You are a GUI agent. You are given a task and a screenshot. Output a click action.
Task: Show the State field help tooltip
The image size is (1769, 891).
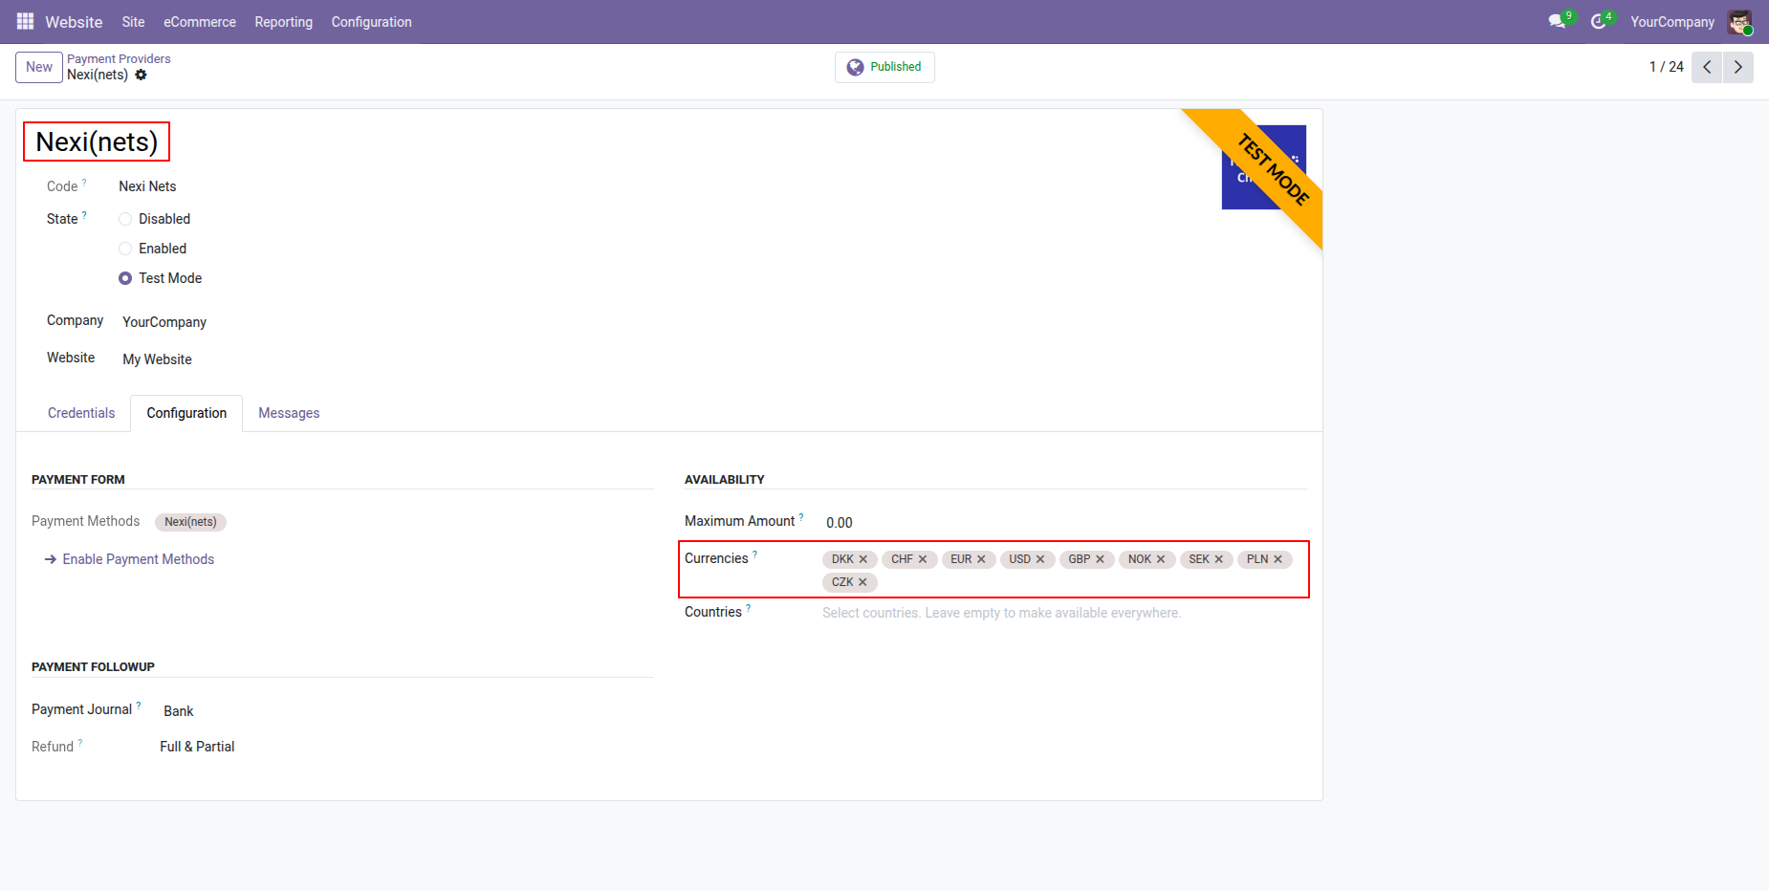pyautogui.click(x=84, y=215)
